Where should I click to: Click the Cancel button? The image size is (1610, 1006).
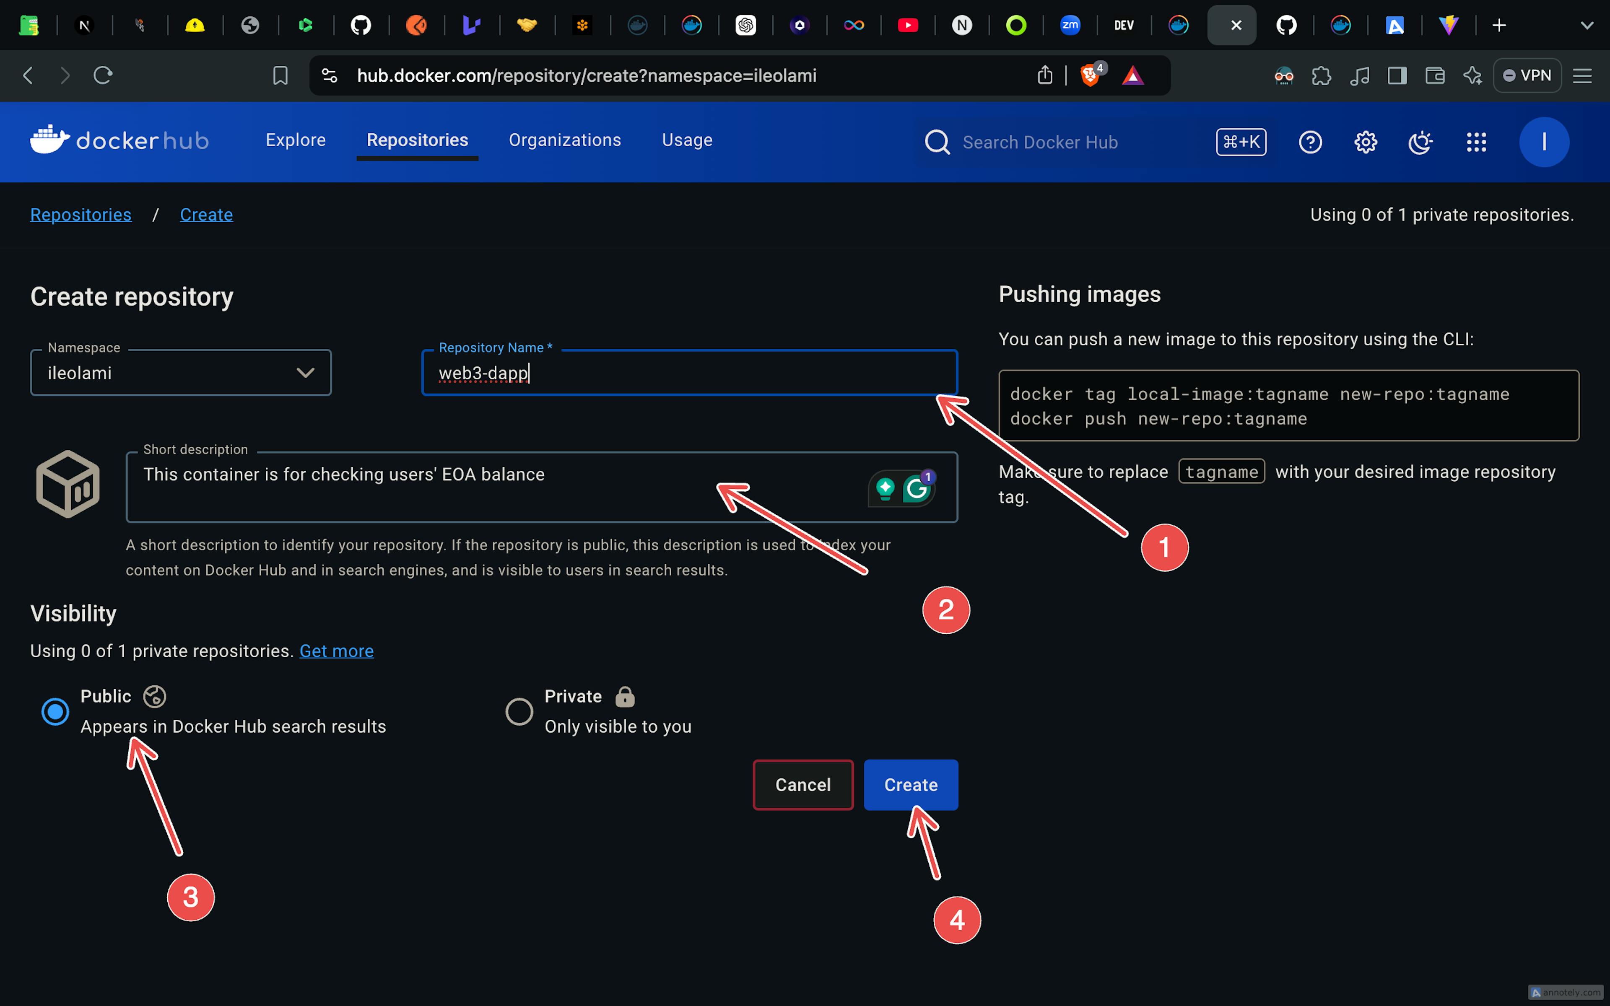coord(803,785)
